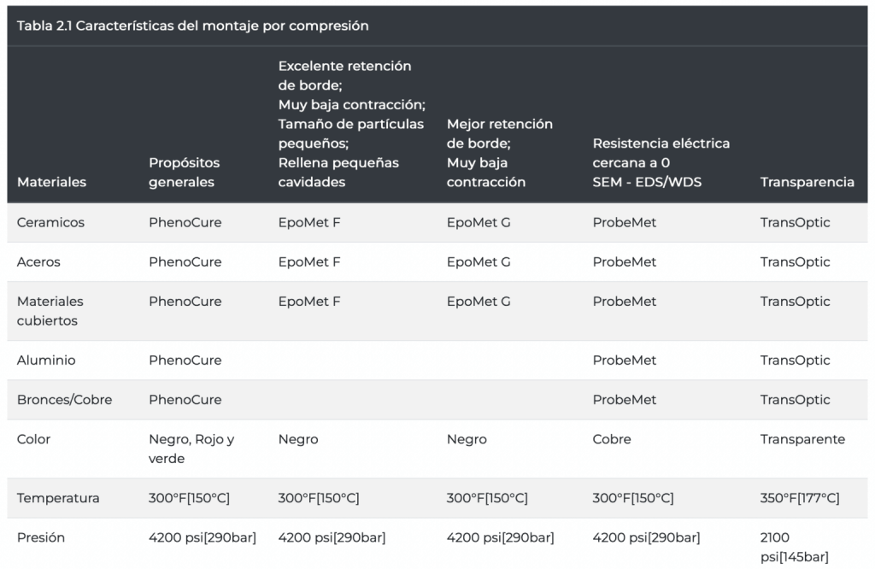Select the '2100 psi[145bar]' pressure cell
The height and width of the screenshot is (569, 875).
coord(794,547)
